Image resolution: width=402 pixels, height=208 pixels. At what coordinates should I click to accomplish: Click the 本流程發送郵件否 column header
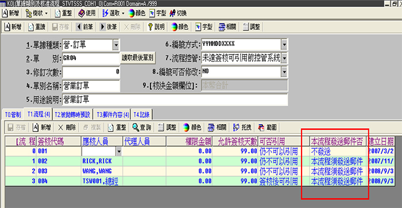[338, 141]
